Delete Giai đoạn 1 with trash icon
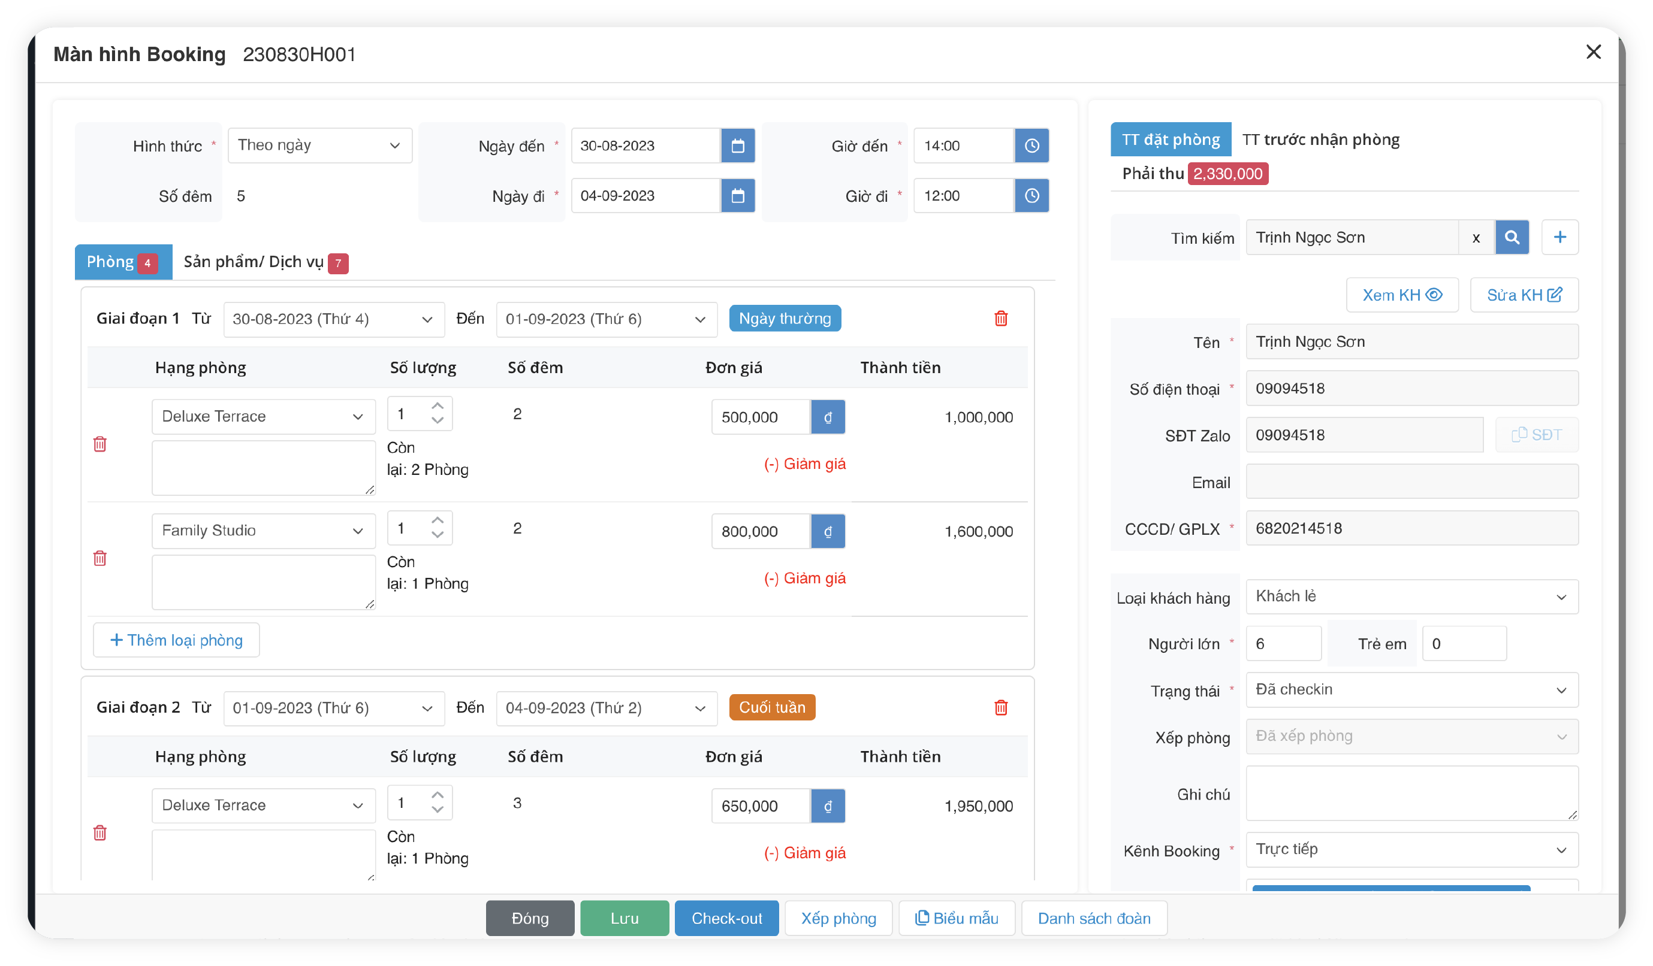This screenshot has height=966, width=1653. click(x=1000, y=319)
